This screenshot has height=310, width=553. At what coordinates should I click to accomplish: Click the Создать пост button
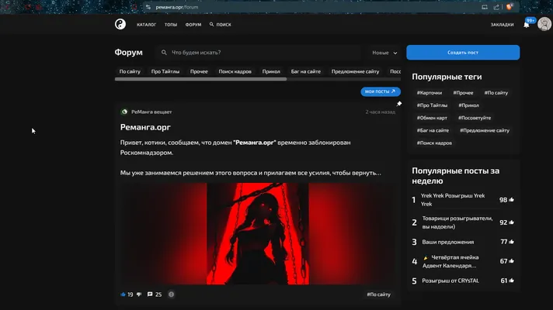(x=463, y=53)
